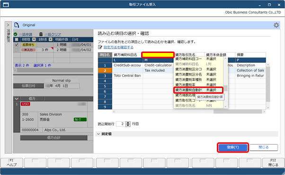Open the settings gear in the Original header
The width and height of the screenshot is (285, 175).
pos(276,25)
